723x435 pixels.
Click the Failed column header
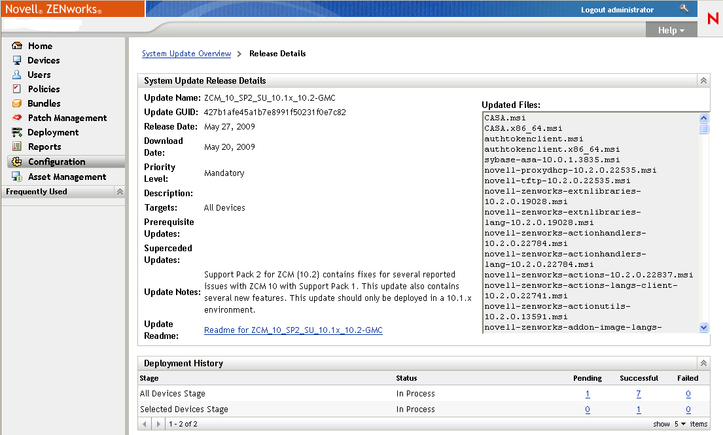[x=688, y=378]
